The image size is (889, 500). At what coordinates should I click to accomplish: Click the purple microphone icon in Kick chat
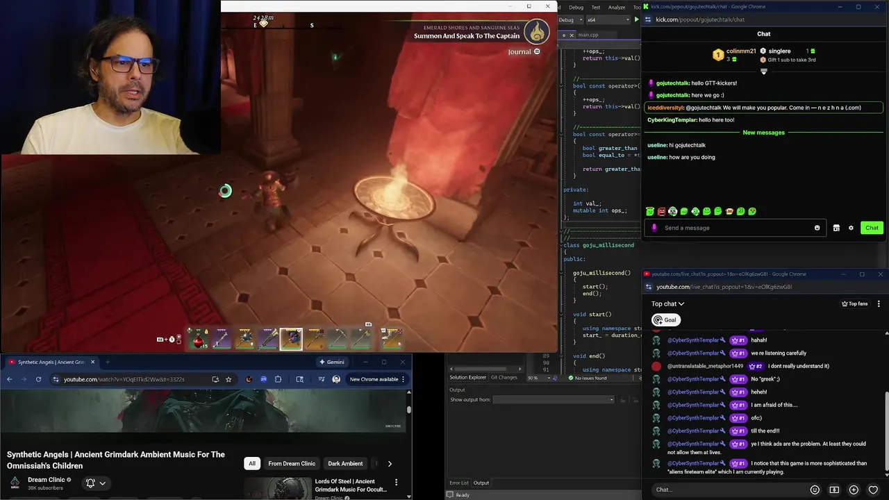coord(654,228)
